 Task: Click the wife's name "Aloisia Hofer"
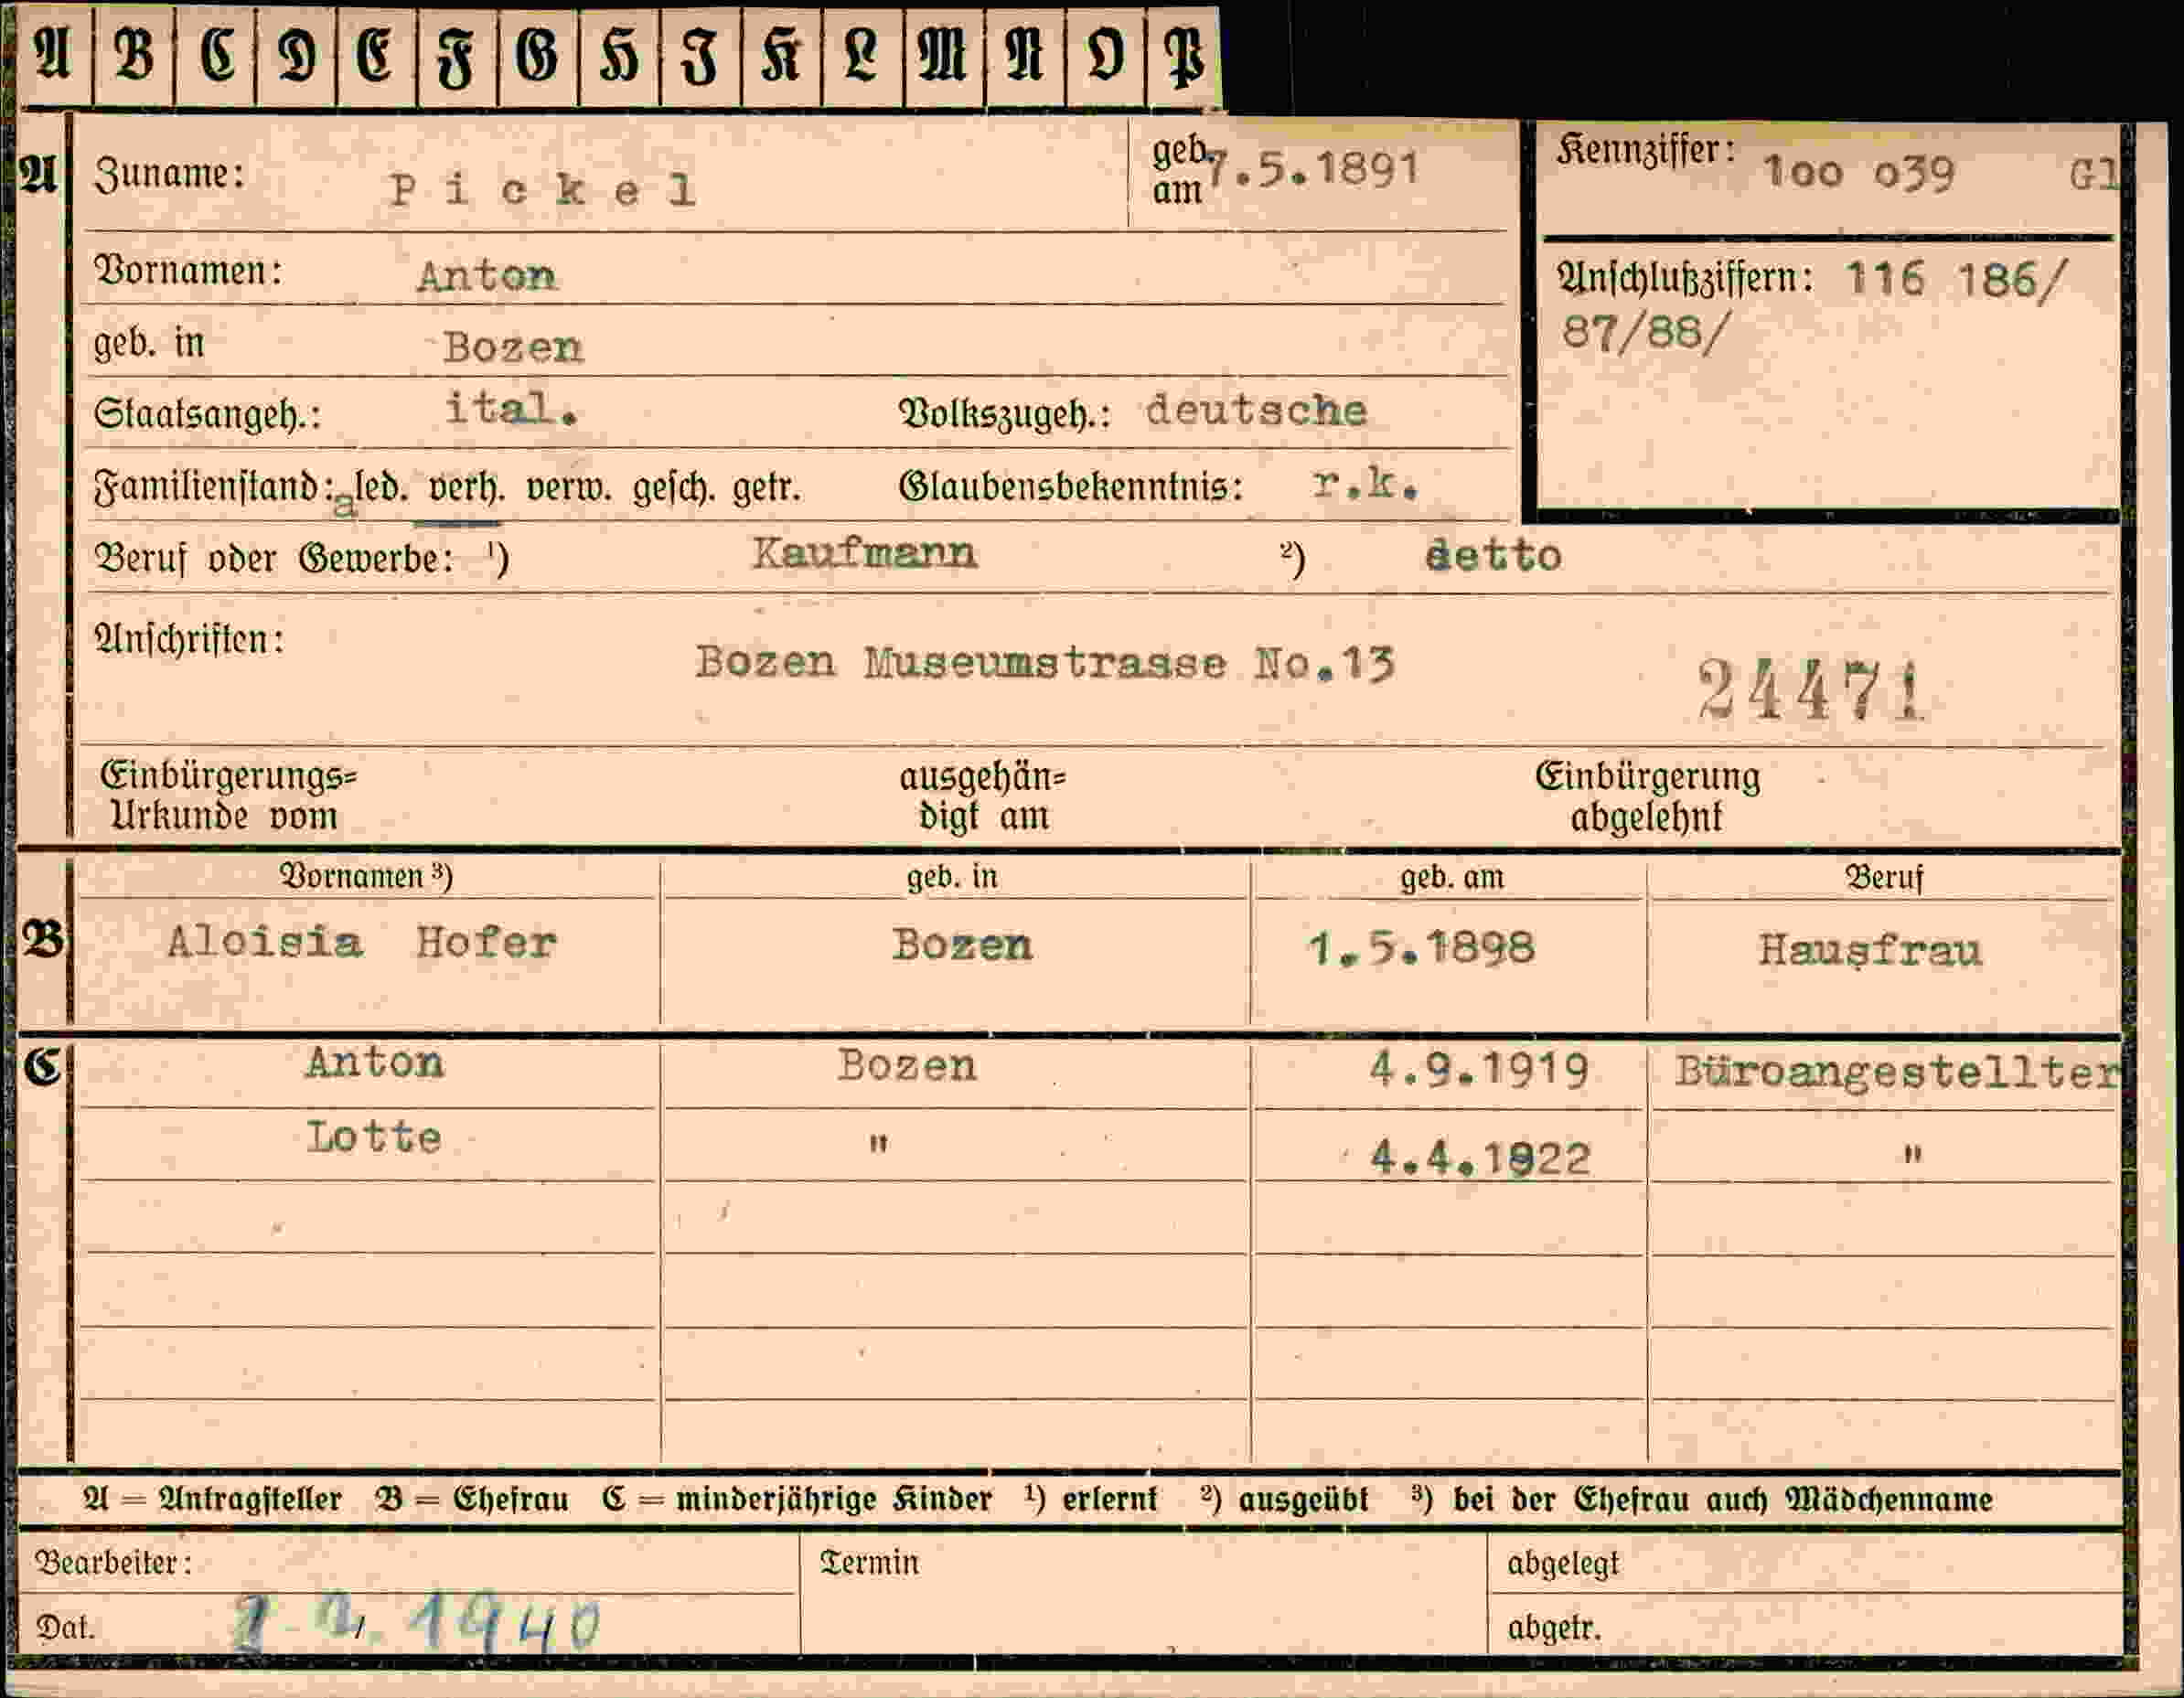click(361, 942)
